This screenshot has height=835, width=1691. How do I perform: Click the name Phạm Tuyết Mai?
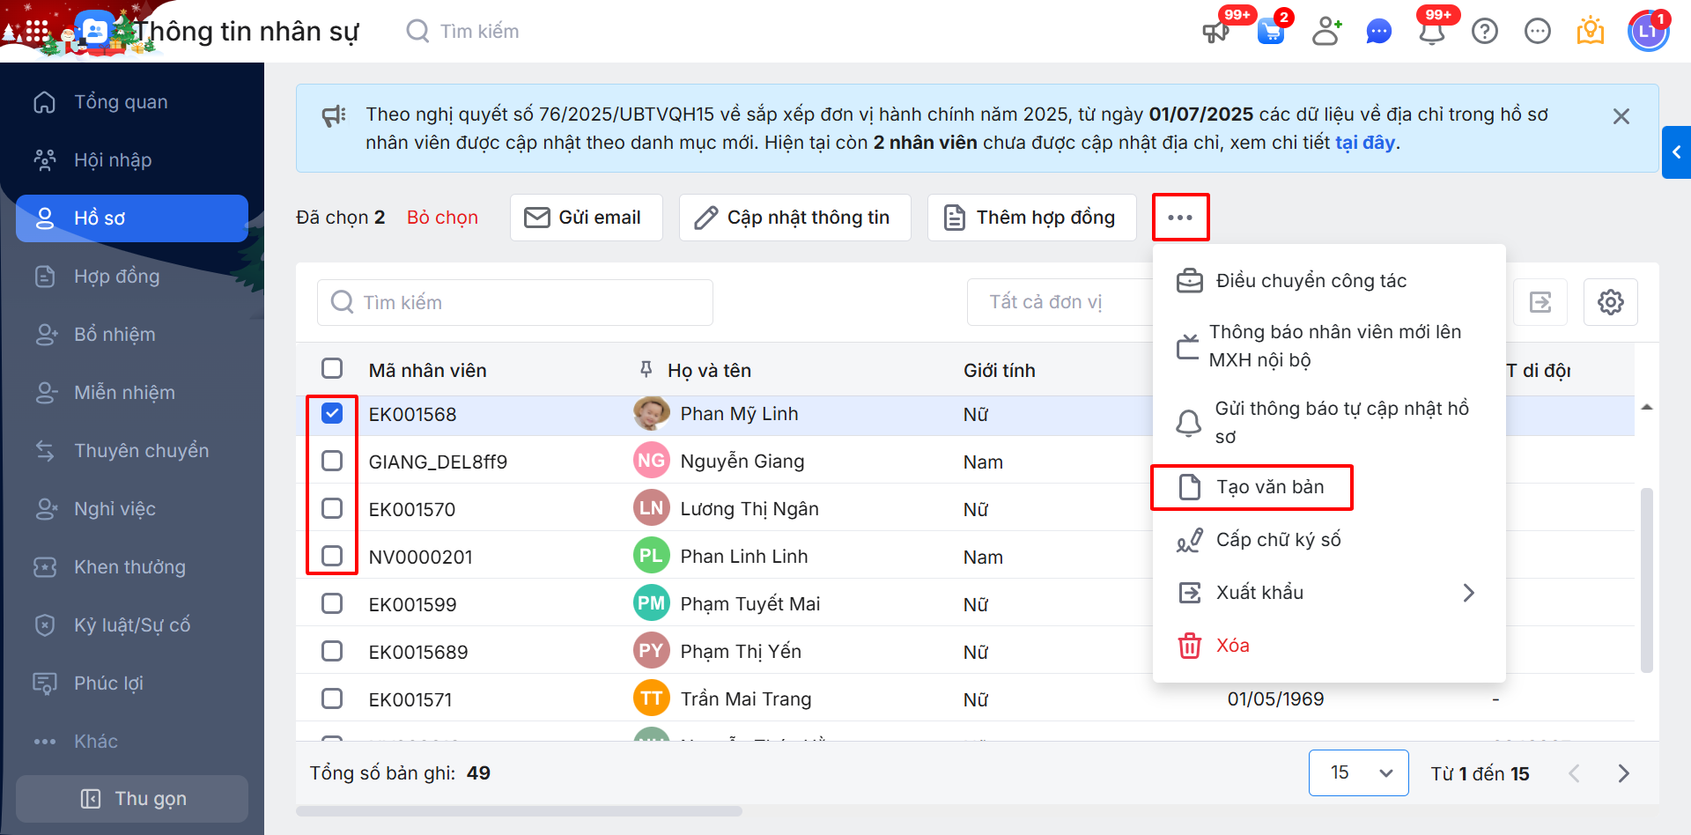[750, 604]
